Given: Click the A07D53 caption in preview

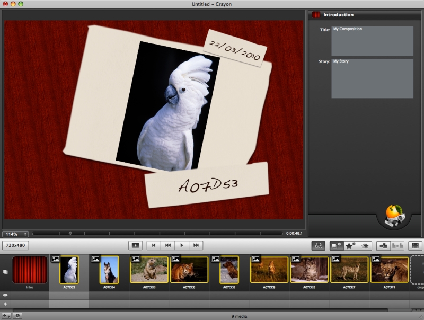Looking at the screenshot, I should coord(208,185).
